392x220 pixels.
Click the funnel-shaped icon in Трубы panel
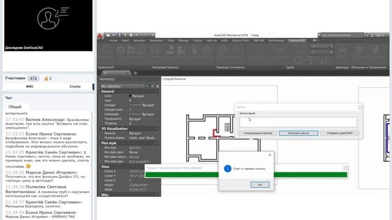point(311,60)
